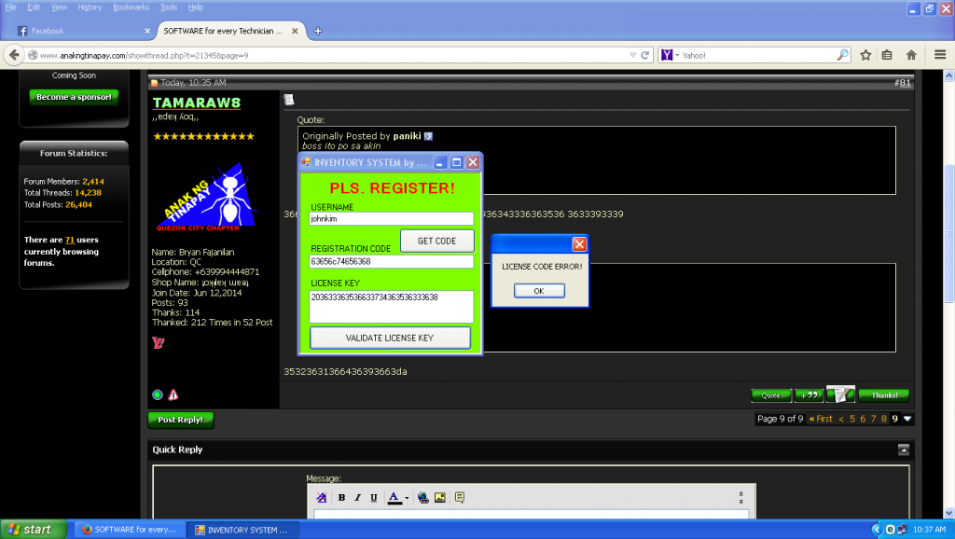Reload the page with the refresh icon
955x539 pixels.
[645, 55]
